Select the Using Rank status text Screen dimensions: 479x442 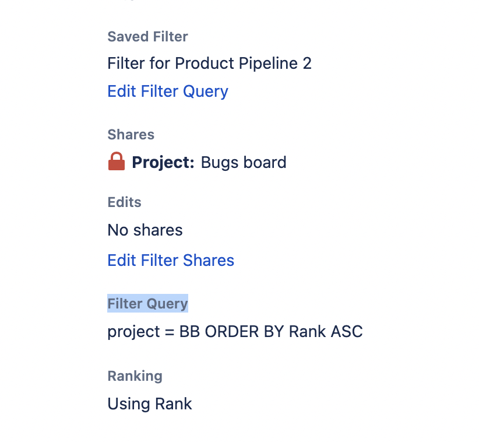pos(149,404)
